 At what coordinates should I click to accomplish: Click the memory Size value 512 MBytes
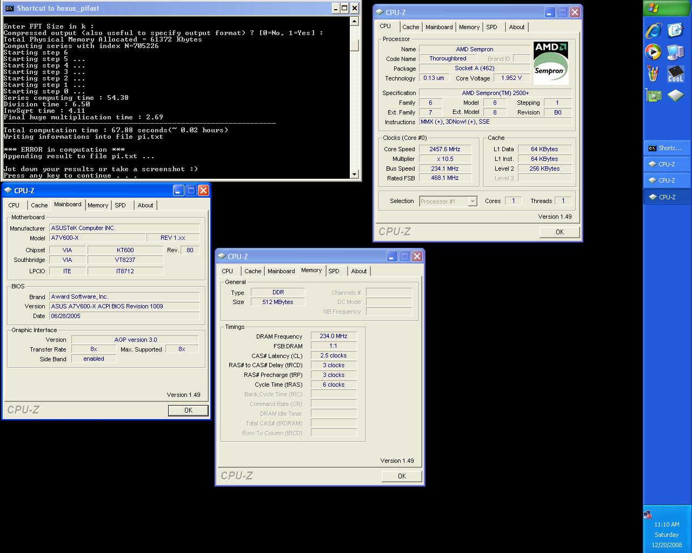(x=278, y=302)
